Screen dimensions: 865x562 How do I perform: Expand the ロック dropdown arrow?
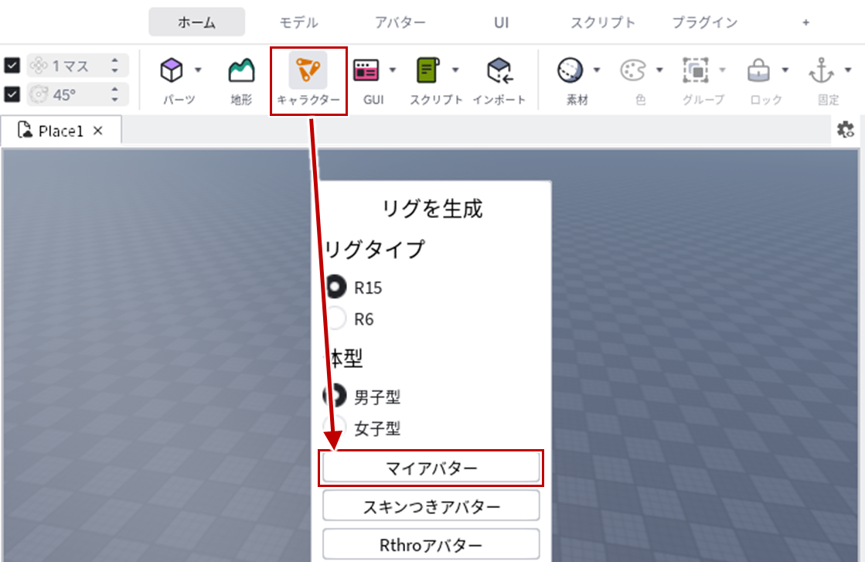[x=785, y=70]
